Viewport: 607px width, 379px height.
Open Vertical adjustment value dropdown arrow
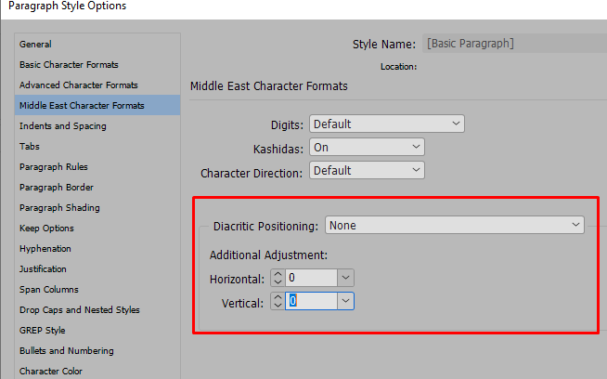[x=345, y=301]
